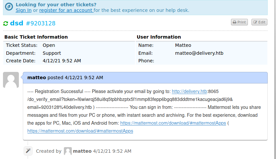Click the compass icon in the banner

coord(9,7)
